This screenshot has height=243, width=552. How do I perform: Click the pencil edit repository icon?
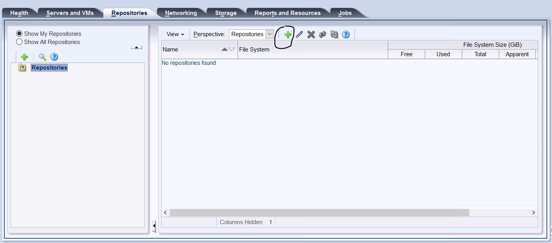tap(299, 35)
